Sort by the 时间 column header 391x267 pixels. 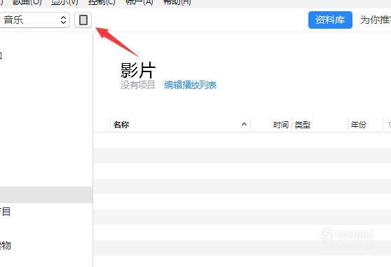pos(281,125)
